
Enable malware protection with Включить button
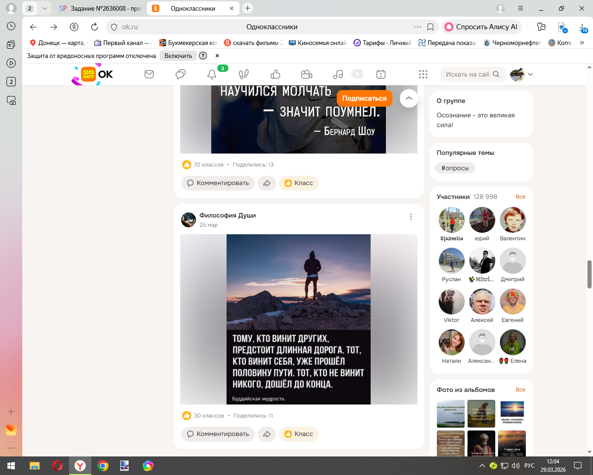[x=178, y=56]
